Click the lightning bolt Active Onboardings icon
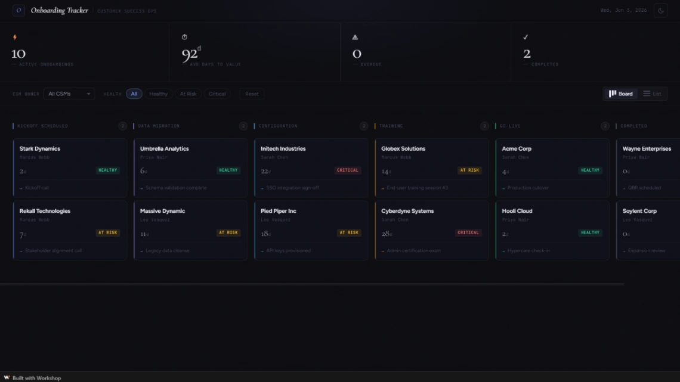 [x=15, y=38]
